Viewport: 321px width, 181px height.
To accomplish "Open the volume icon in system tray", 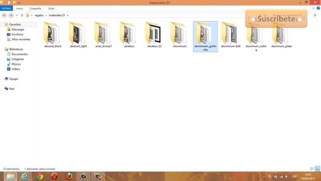I will click(x=286, y=176).
